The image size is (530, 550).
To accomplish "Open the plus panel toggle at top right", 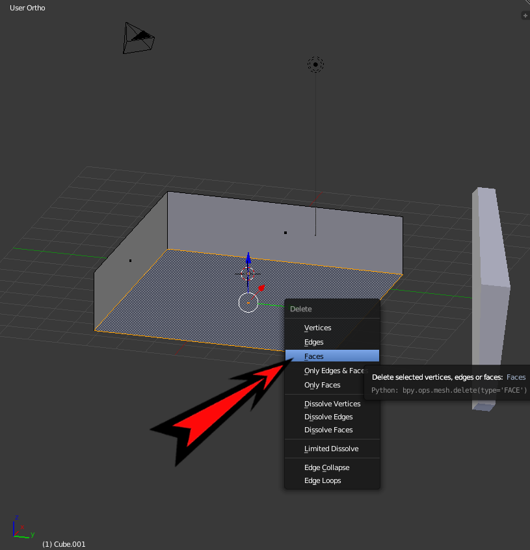I will pyautogui.click(x=525, y=16).
